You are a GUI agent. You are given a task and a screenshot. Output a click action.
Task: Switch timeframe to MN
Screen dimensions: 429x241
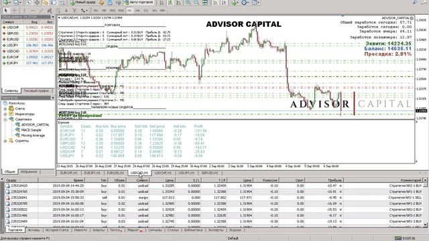[x=162, y=11]
